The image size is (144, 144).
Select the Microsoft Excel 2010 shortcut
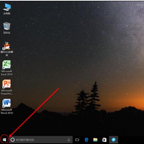tap(7, 68)
